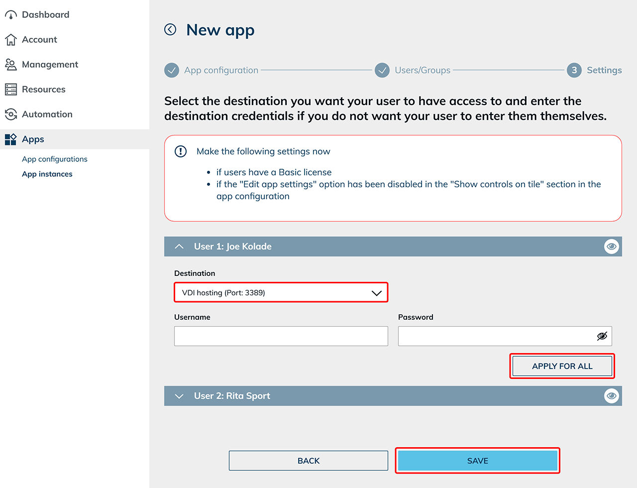Click the Dashboard gauge icon
Image resolution: width=637 pixels, height=488 pixels.
coord(10,15)
